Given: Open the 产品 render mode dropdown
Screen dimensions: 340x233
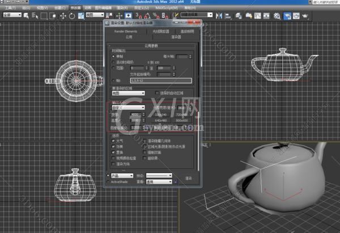Looking at the screenshot, I should (x=122, y=176).
